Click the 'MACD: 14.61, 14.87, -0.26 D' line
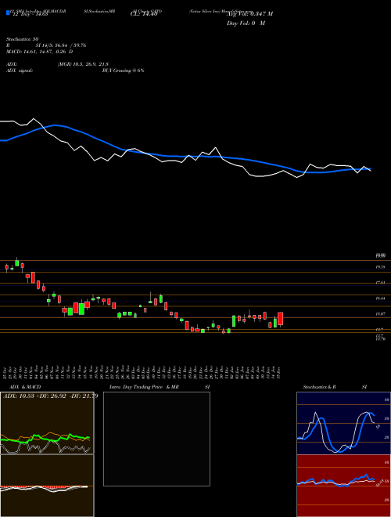391x517 pixels. [x=40, y=52]
